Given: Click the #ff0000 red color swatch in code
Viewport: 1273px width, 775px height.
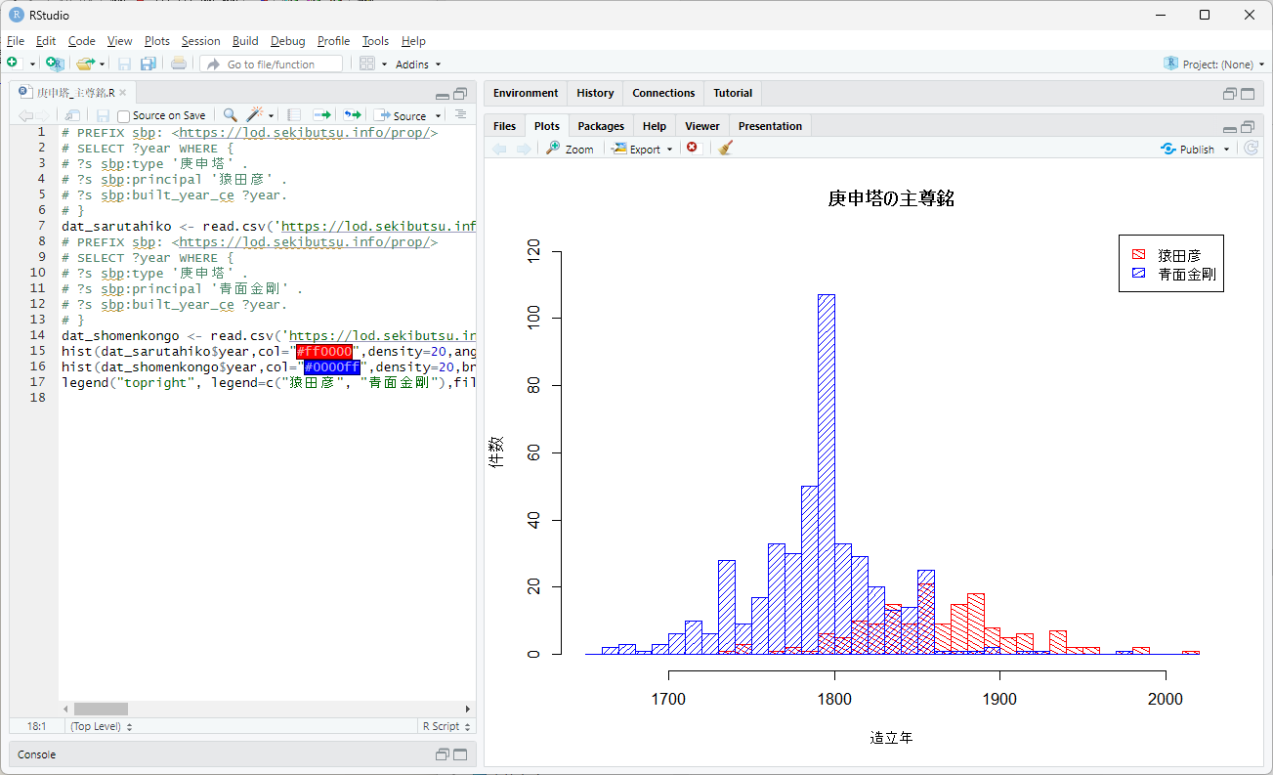Looking at the screenshot, I should 324,351.
